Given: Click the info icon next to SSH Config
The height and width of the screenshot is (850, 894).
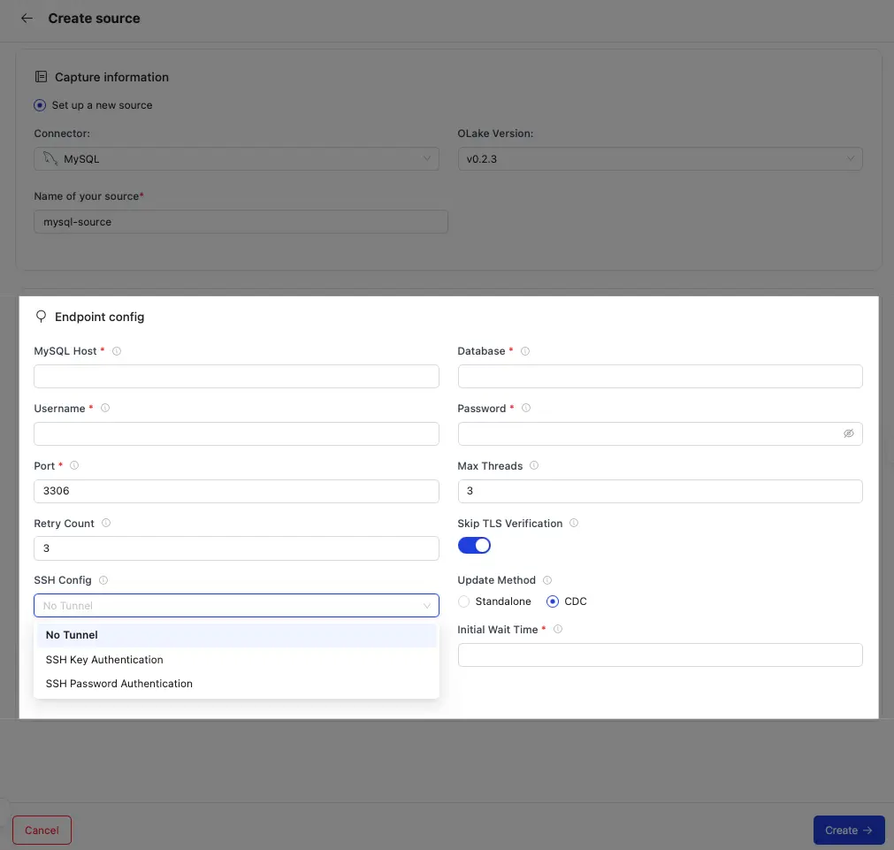Looking at the screenshot, I should (x=103, y=580).
